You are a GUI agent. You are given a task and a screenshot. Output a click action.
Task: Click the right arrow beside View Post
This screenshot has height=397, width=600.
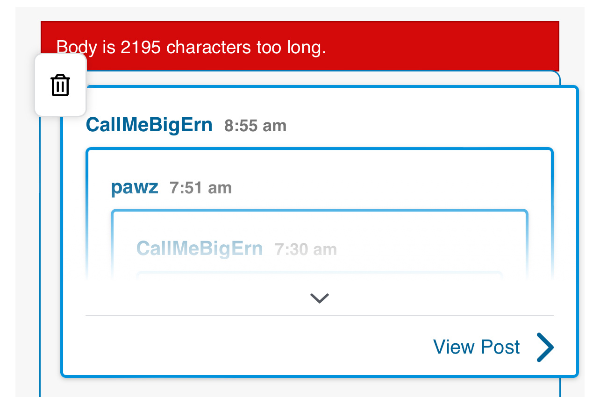click(x=545, y=347)
